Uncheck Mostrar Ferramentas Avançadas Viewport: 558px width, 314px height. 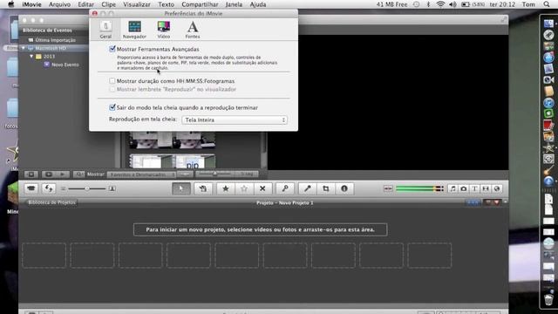tap(112, 49)
